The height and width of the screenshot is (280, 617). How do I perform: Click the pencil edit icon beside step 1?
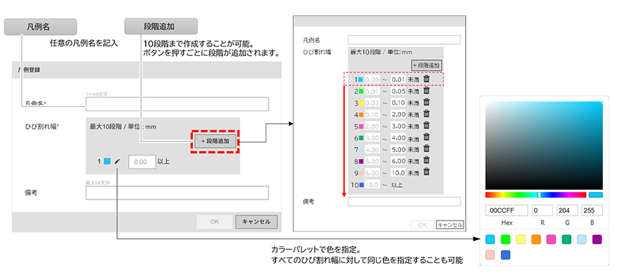(x=118, y=162)
